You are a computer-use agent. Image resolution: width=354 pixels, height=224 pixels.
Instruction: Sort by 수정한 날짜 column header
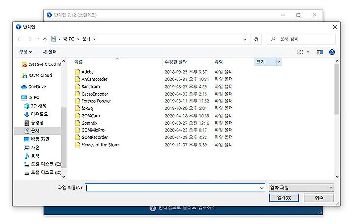click(176, 62)
